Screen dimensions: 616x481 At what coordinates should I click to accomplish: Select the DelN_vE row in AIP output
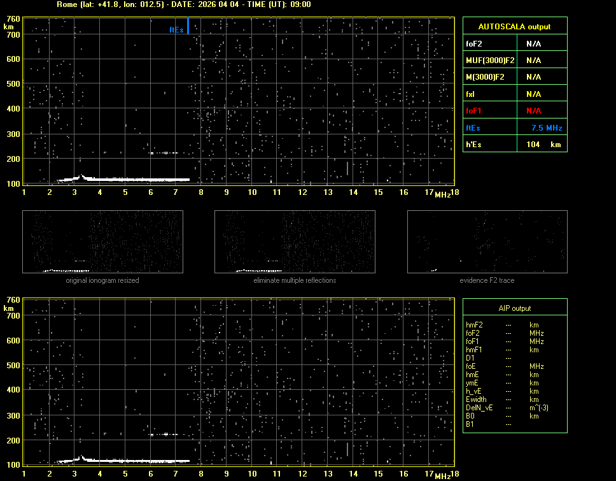pos(479,408)
